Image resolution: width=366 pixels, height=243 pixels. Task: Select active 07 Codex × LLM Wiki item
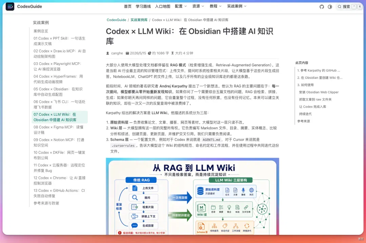pos(60,117)
